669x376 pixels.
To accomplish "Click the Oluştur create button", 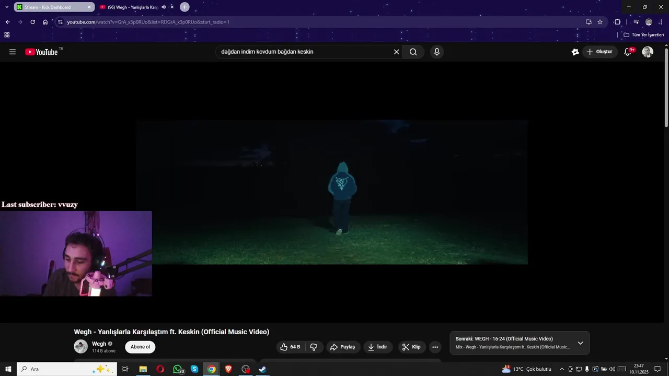I will pos(599,52).
